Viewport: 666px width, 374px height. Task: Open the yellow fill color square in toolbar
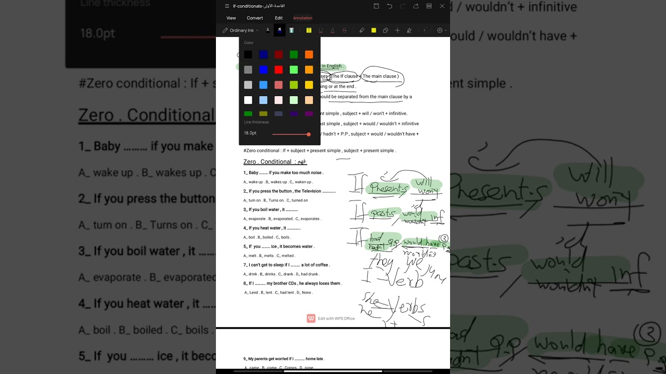374,31
